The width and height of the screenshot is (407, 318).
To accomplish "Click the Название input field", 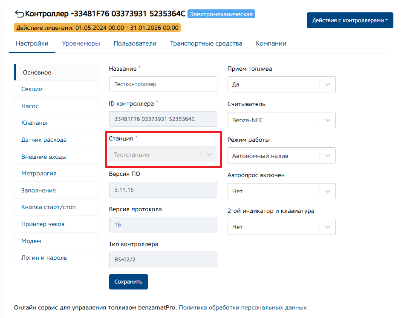I will (x=163, y=84).
